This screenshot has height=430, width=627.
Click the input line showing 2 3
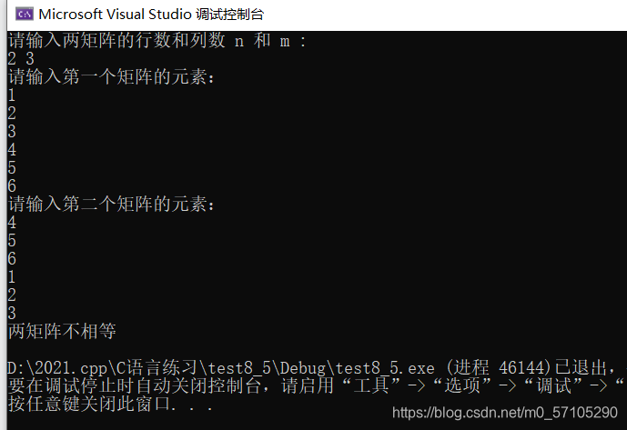21,59
